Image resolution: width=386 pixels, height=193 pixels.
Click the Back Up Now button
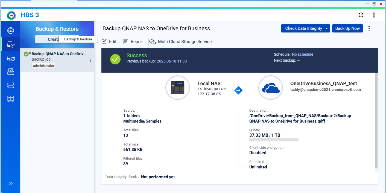[347, 28]
